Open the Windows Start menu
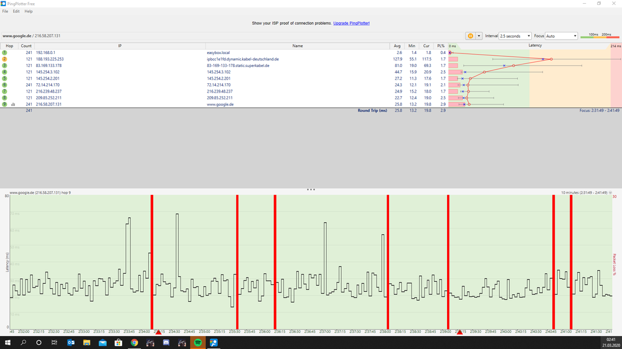This screenshot has width=622, height=349. [7, 343]
